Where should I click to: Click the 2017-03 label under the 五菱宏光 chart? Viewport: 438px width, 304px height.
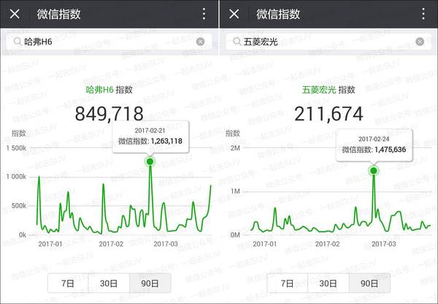pos(384,244)
